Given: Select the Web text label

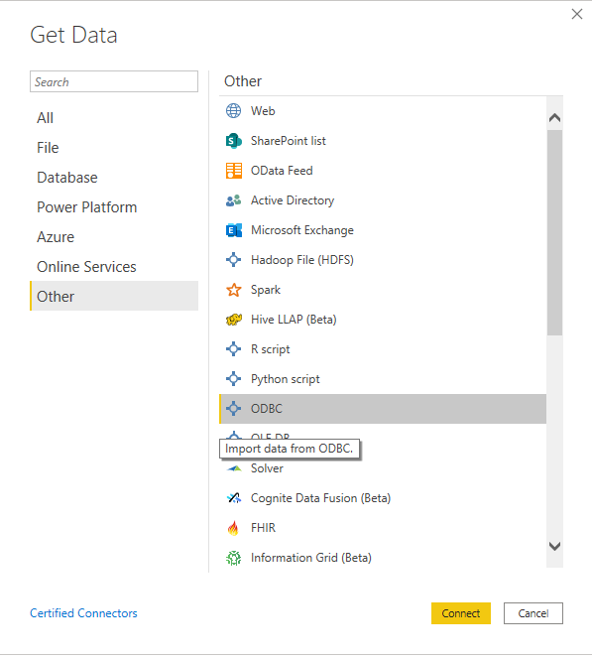Looking at the screenshot, I should (263, 111).
